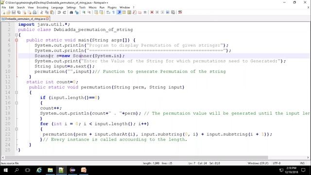This screenshot has height=175, width=311.
Task: Collapse the class block on line 3
Action: pos(17,35)
